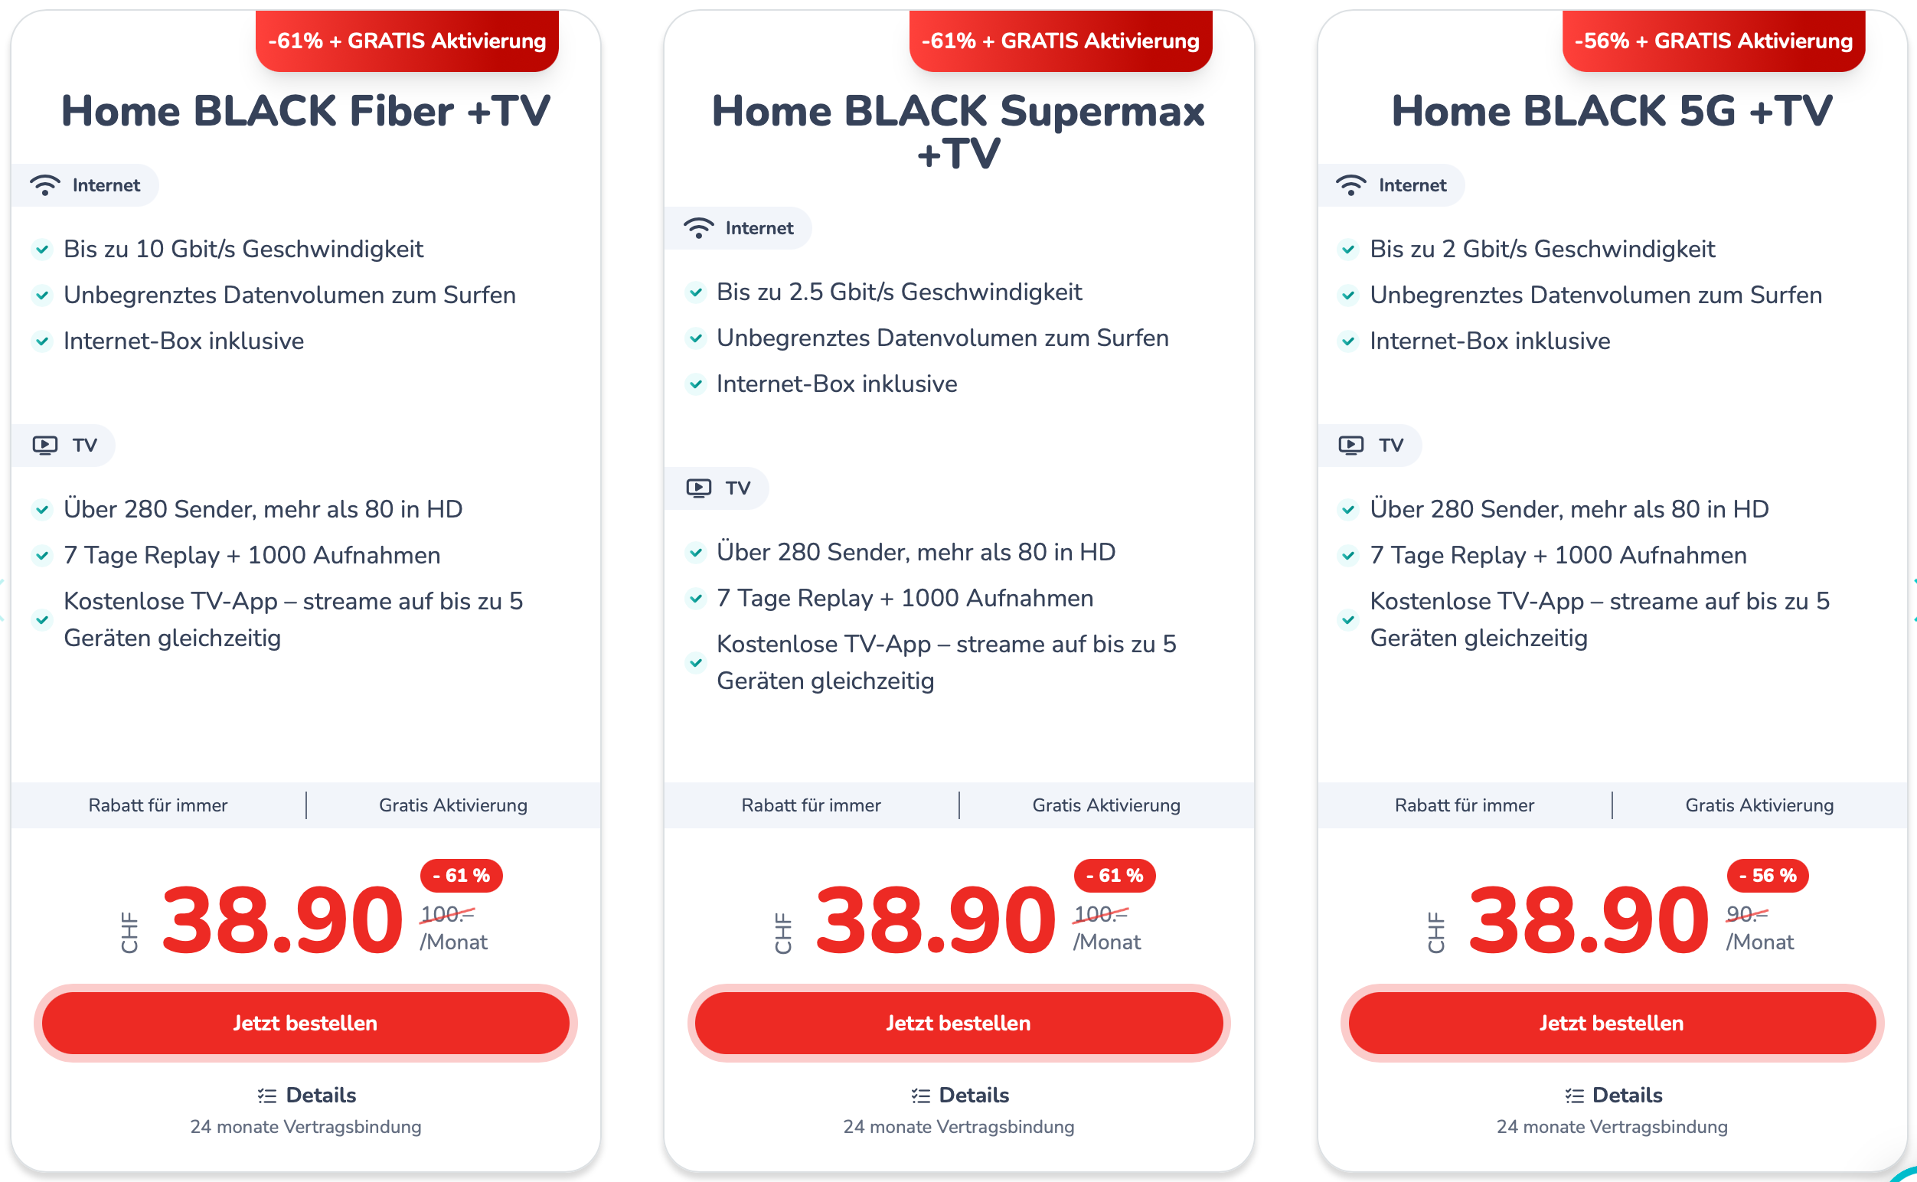Viewport: 1917px width, 1182px height.
Task: Click the red -56 % discount badge
Action: (x=1767, y=876)
